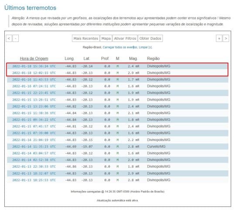Open the 2022-01-16 11:43:53 UTC event
The image size is (235, 210).
coord(34,80)
